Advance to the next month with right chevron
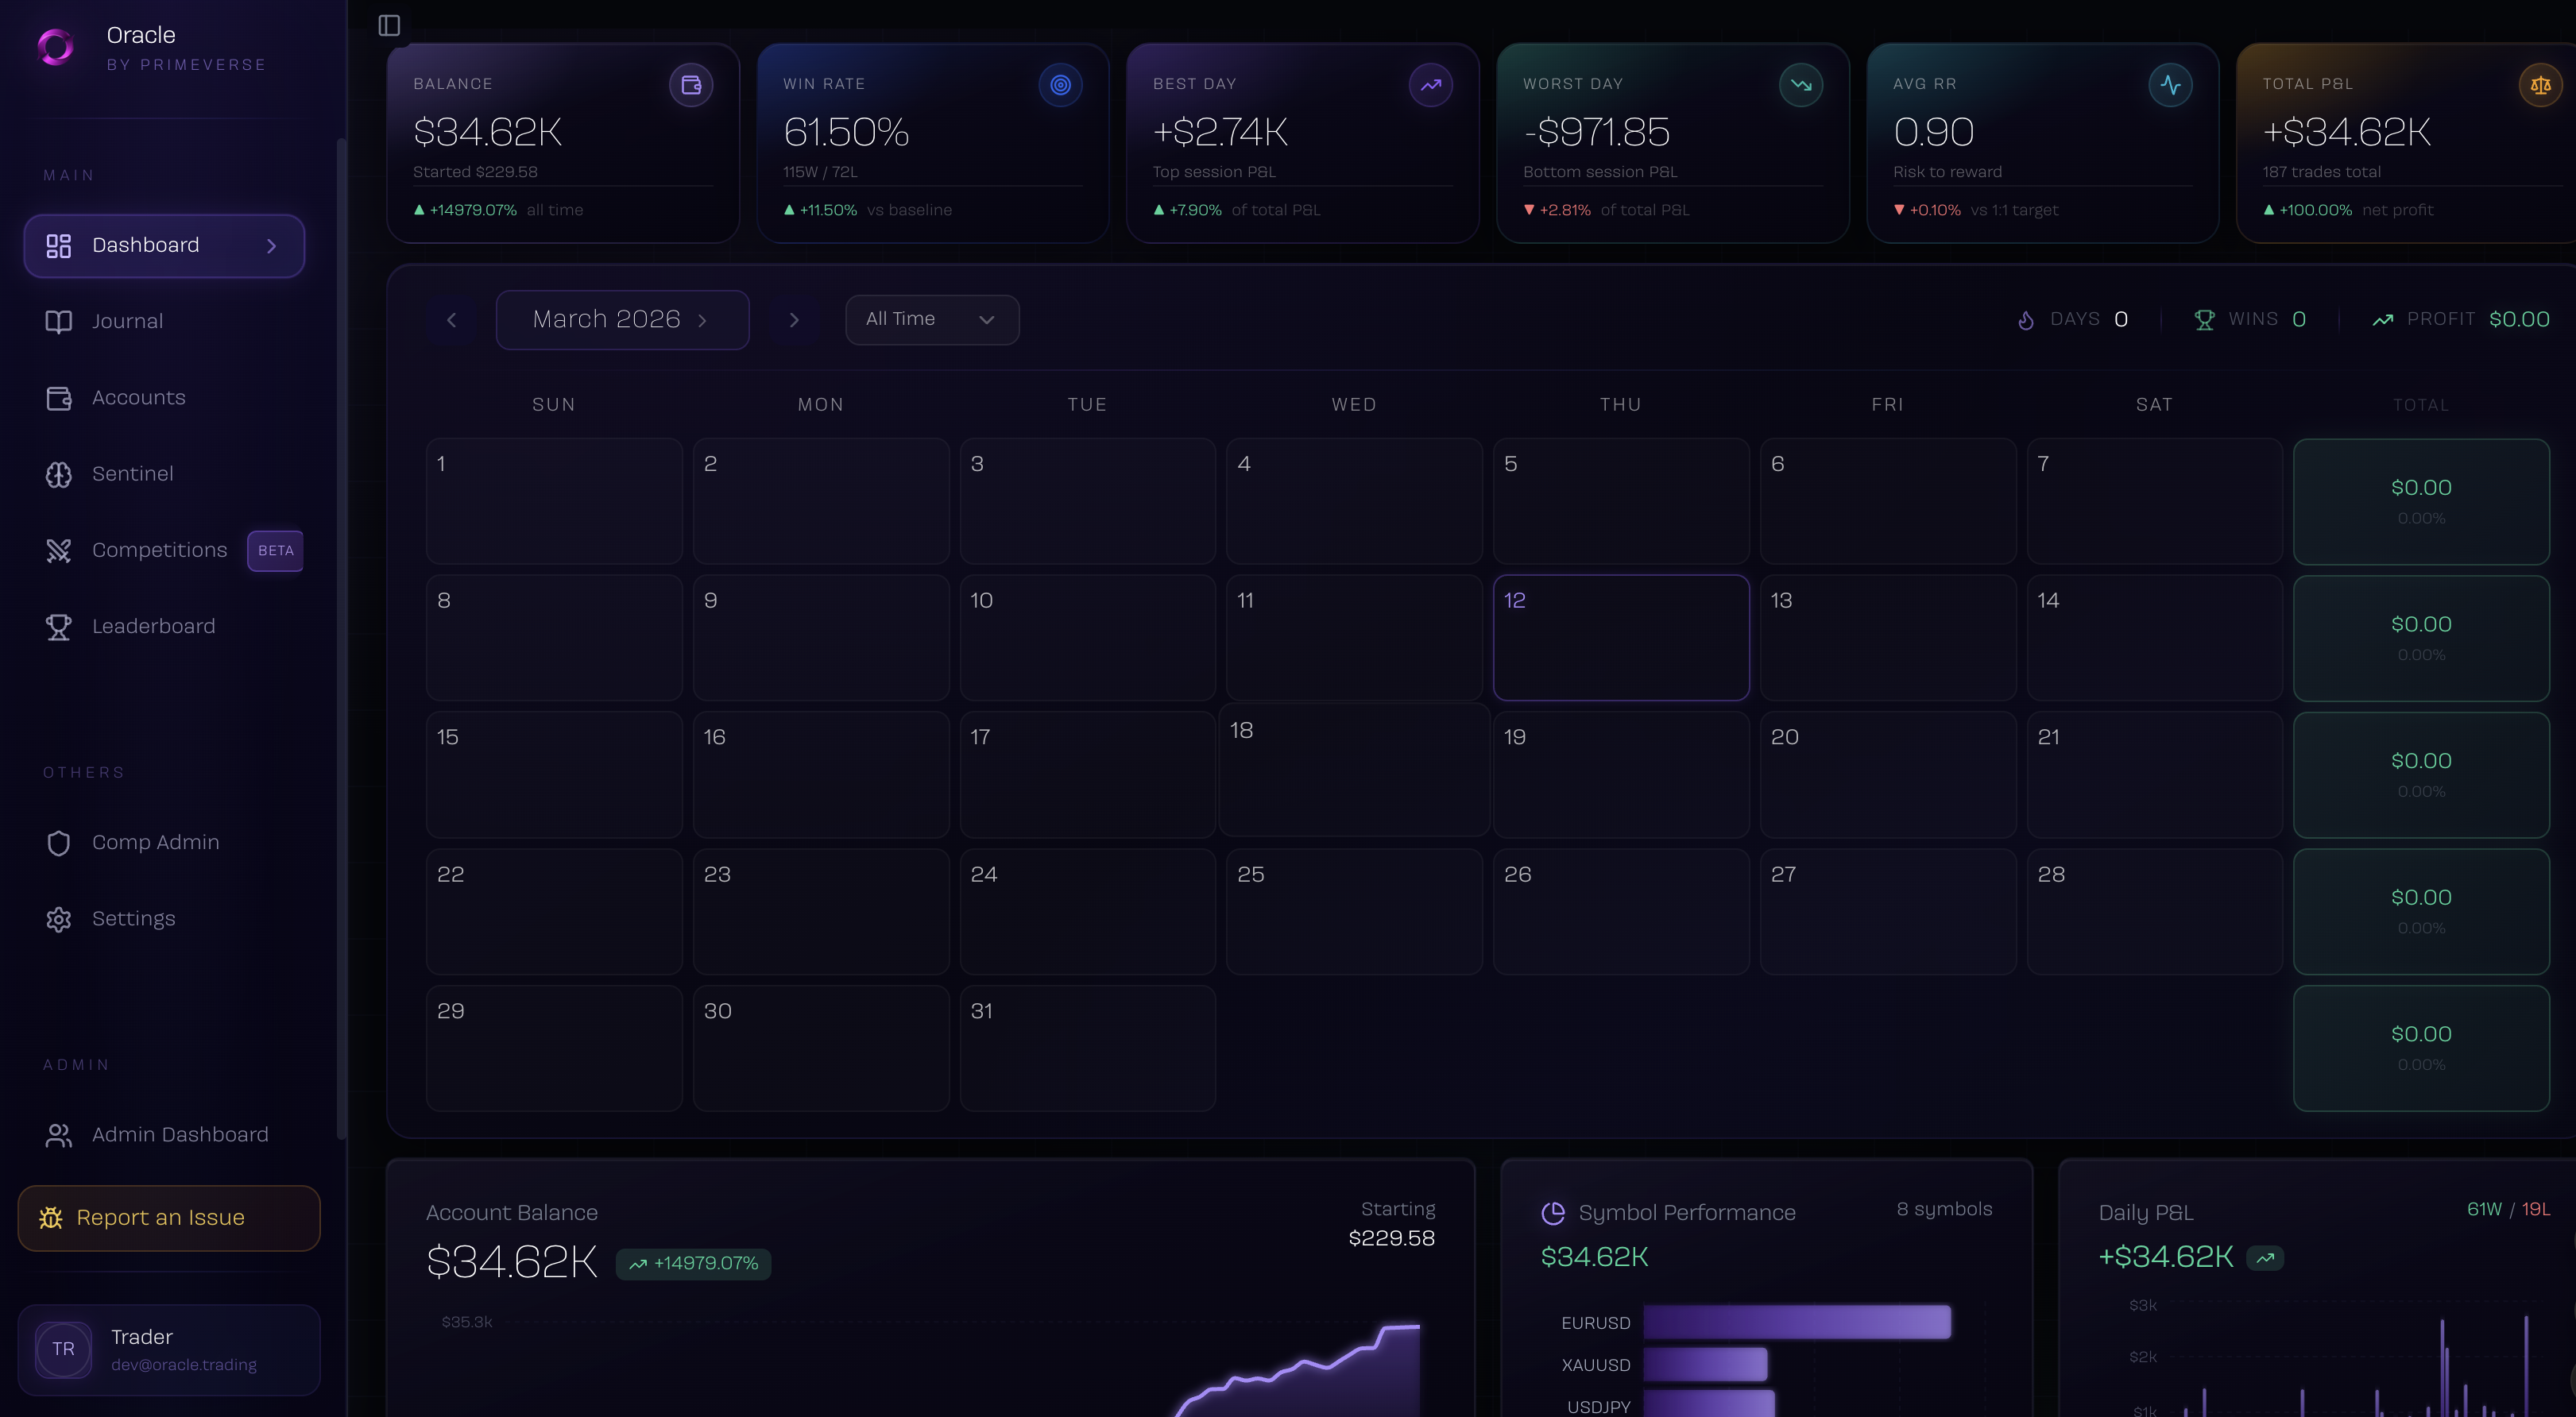Screen dimensions: 2576x1417 coord(794,320)
